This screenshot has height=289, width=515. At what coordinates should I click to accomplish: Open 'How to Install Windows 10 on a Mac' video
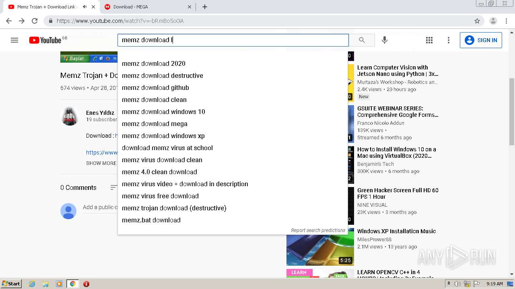pos(397,153)
